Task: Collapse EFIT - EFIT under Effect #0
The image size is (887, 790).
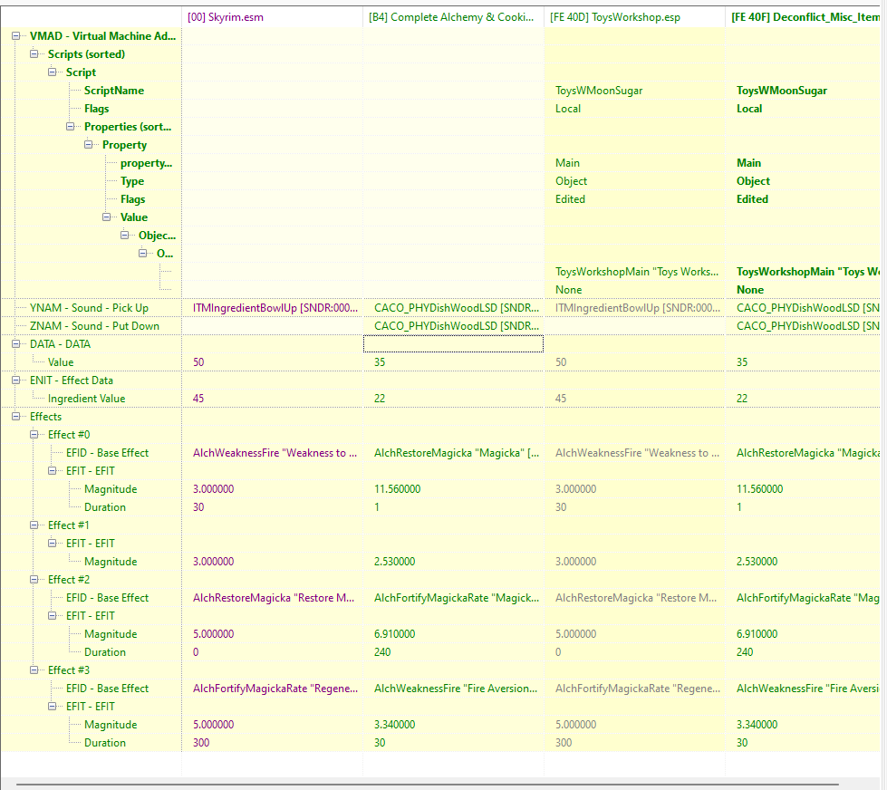Action: pyautogui.click(x=52, y=470)
